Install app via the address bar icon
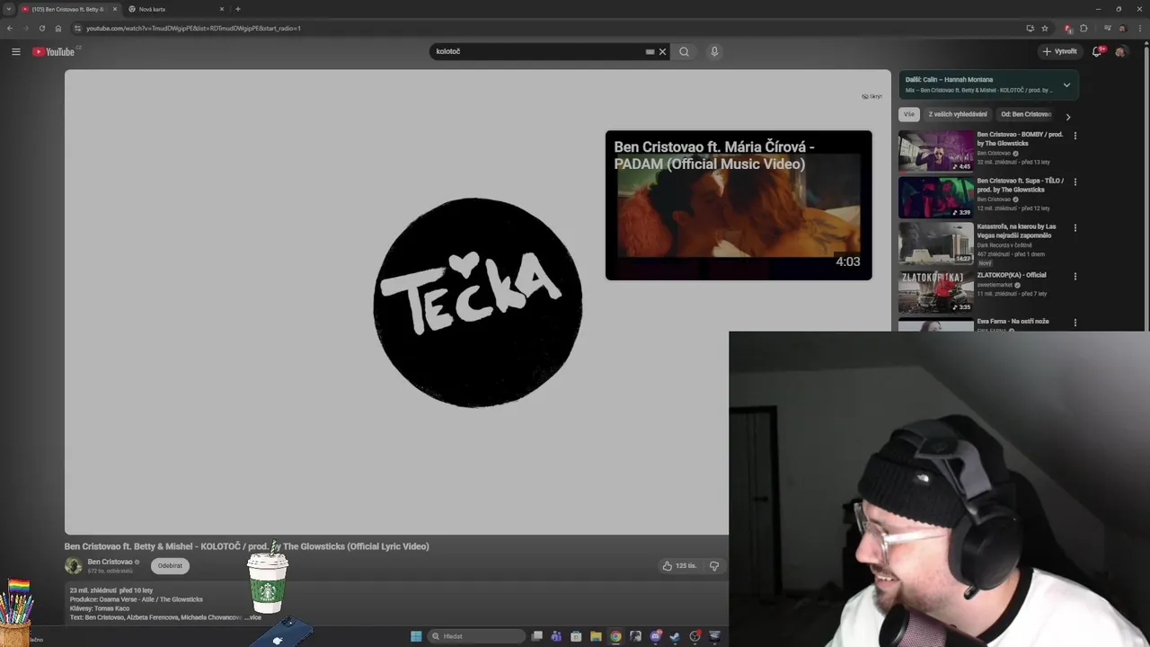Viewport: 1150px width, 647px height. point(1030,28)
